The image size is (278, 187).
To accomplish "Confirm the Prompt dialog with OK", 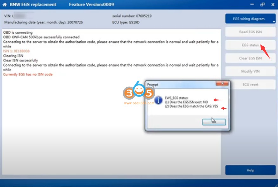I will [x=214, y=122].
